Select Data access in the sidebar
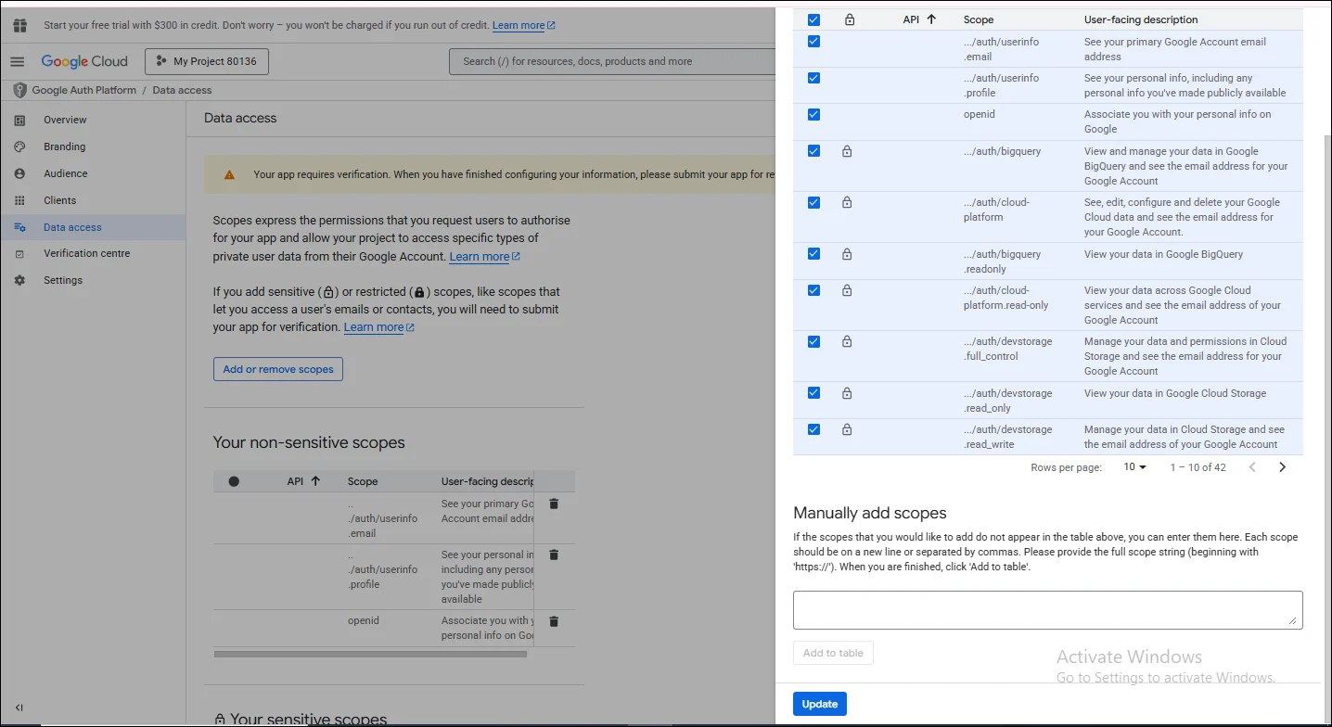The width and height of the screenshot is (1332, 727). point(93,227)
